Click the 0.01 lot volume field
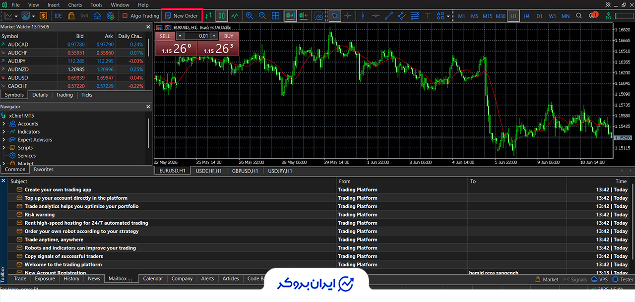Screen dimensions: 635x302 (197, 36)
